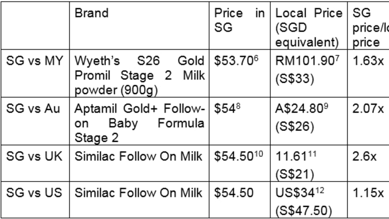
Task: Select the SG vs UK row label
Action: point(34,156)
